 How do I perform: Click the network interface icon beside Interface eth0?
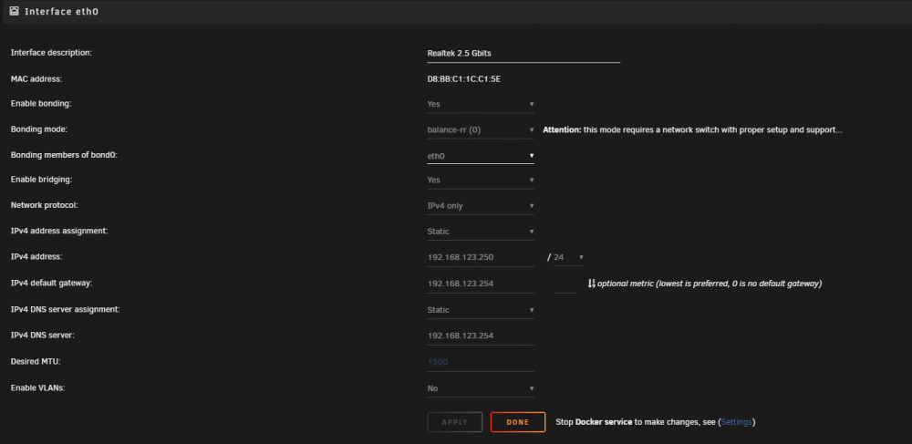pyautogui.click(x=15, y=11)
